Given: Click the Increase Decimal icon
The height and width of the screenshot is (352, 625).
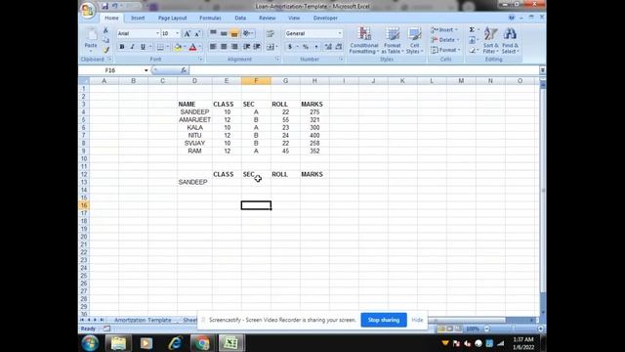Looking at the screenshot, I should (328, 47).
